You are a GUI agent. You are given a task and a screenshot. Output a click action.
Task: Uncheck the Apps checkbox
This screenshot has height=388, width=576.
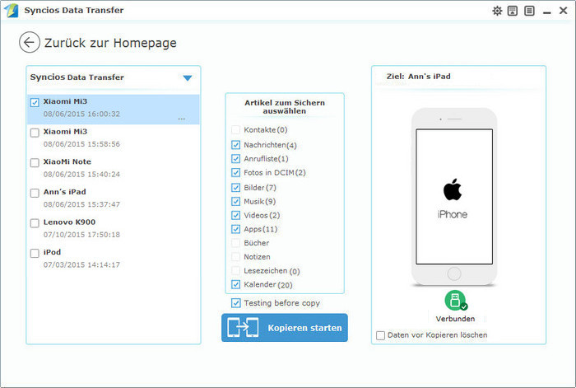click(x=236, y=229)
